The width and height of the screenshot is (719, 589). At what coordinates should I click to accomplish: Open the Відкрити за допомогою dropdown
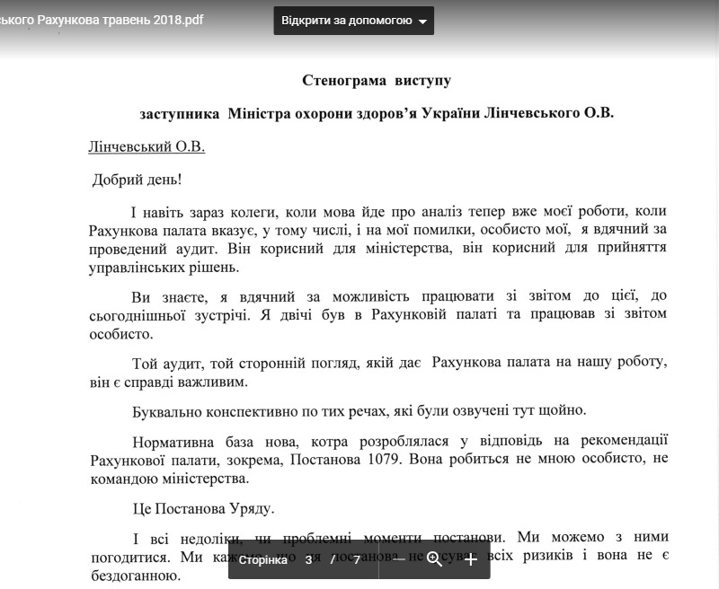353,21
